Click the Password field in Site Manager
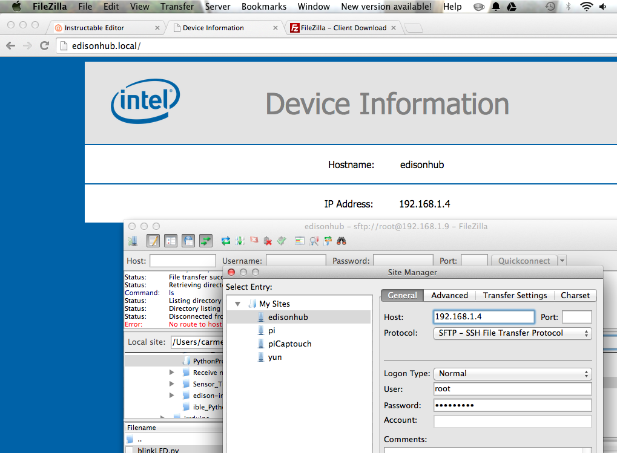 click(x=512, y=405)
